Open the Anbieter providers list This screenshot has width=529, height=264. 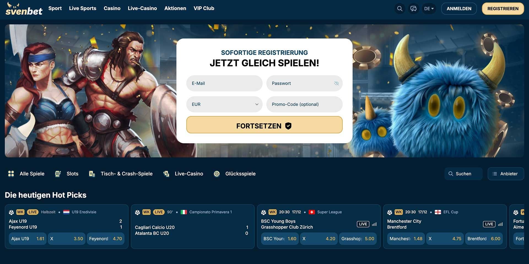click(x=506, y=174)
